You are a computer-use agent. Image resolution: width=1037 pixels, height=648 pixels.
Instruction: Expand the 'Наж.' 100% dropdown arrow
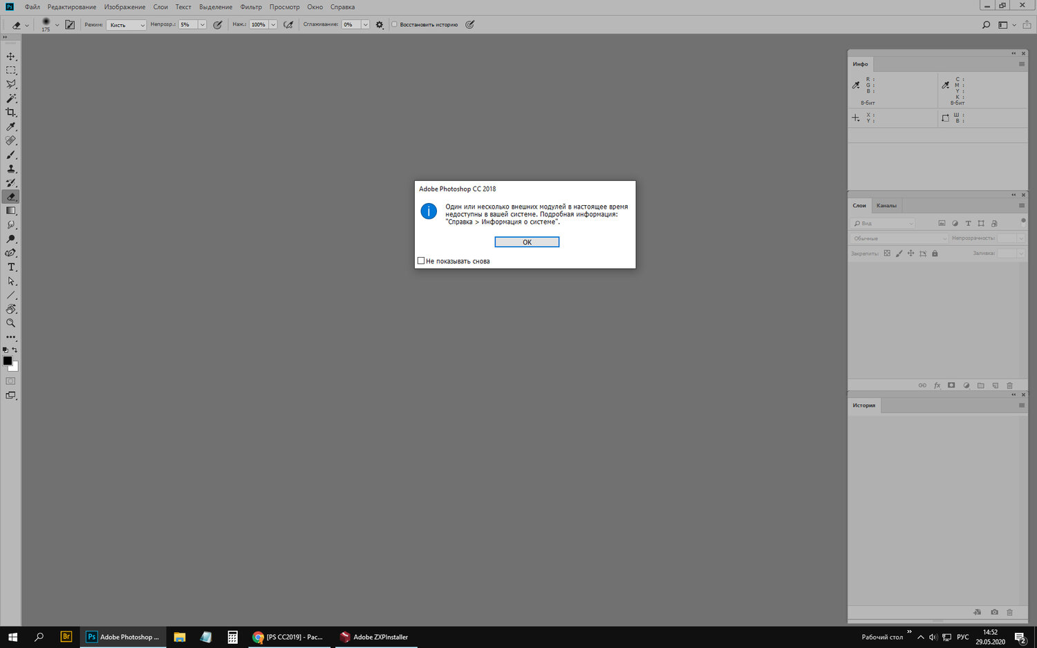coord(273,25)
